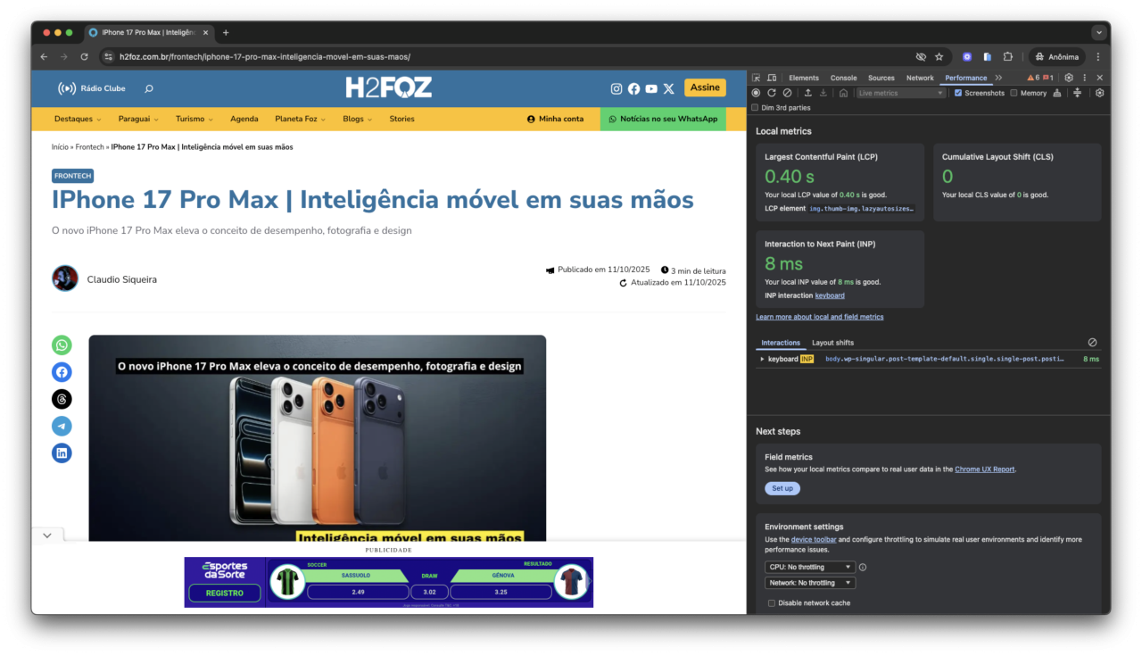The image size is (1142, 656).
Task: Click the record and reload icon
Action: tap(772, 93)
